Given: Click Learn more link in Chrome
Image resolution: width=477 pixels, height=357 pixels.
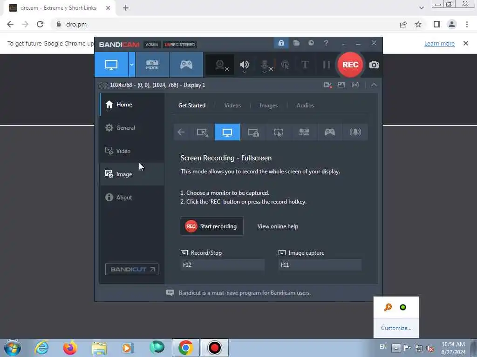Looking at the screenshot, I should 439,43.
